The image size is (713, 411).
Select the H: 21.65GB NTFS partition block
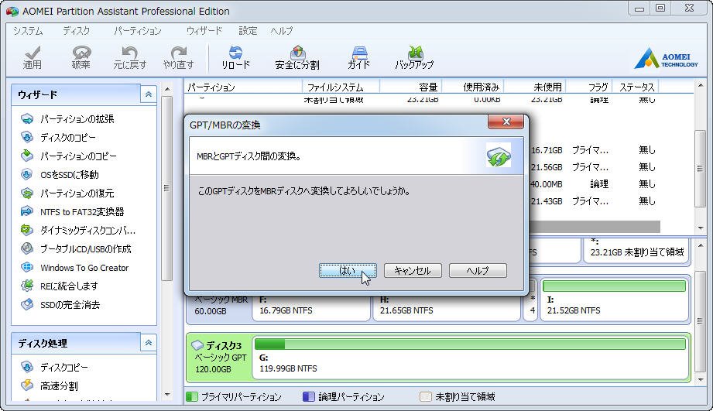tap(446, 307)
